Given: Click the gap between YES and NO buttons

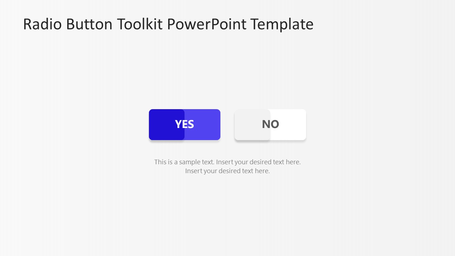Looking at the screenshot, I should (x=227, y=124).
